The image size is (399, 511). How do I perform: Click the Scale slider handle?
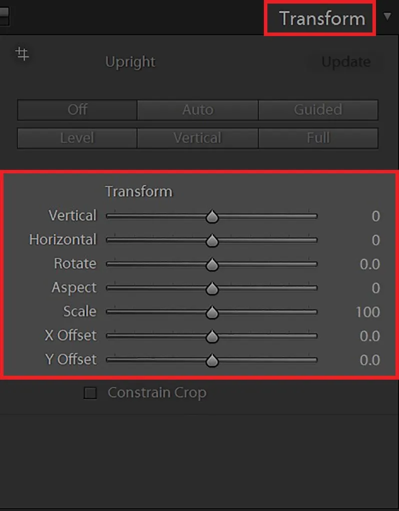[212, 313]
